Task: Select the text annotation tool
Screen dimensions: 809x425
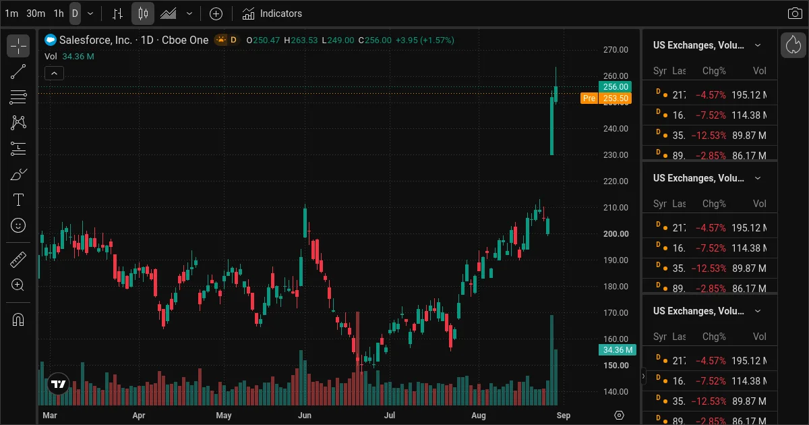Action: click(x=18, y=200)
